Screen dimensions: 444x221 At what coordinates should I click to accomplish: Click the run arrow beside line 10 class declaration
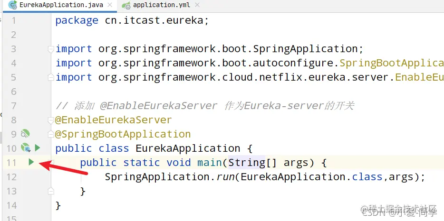(38, 147)
